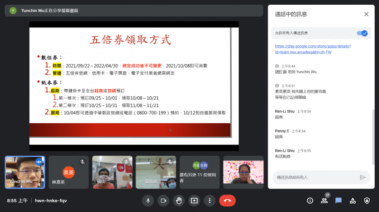Click the 通話中的訊息 panel title
379x212 pixels.
click(x=291, y=14)
